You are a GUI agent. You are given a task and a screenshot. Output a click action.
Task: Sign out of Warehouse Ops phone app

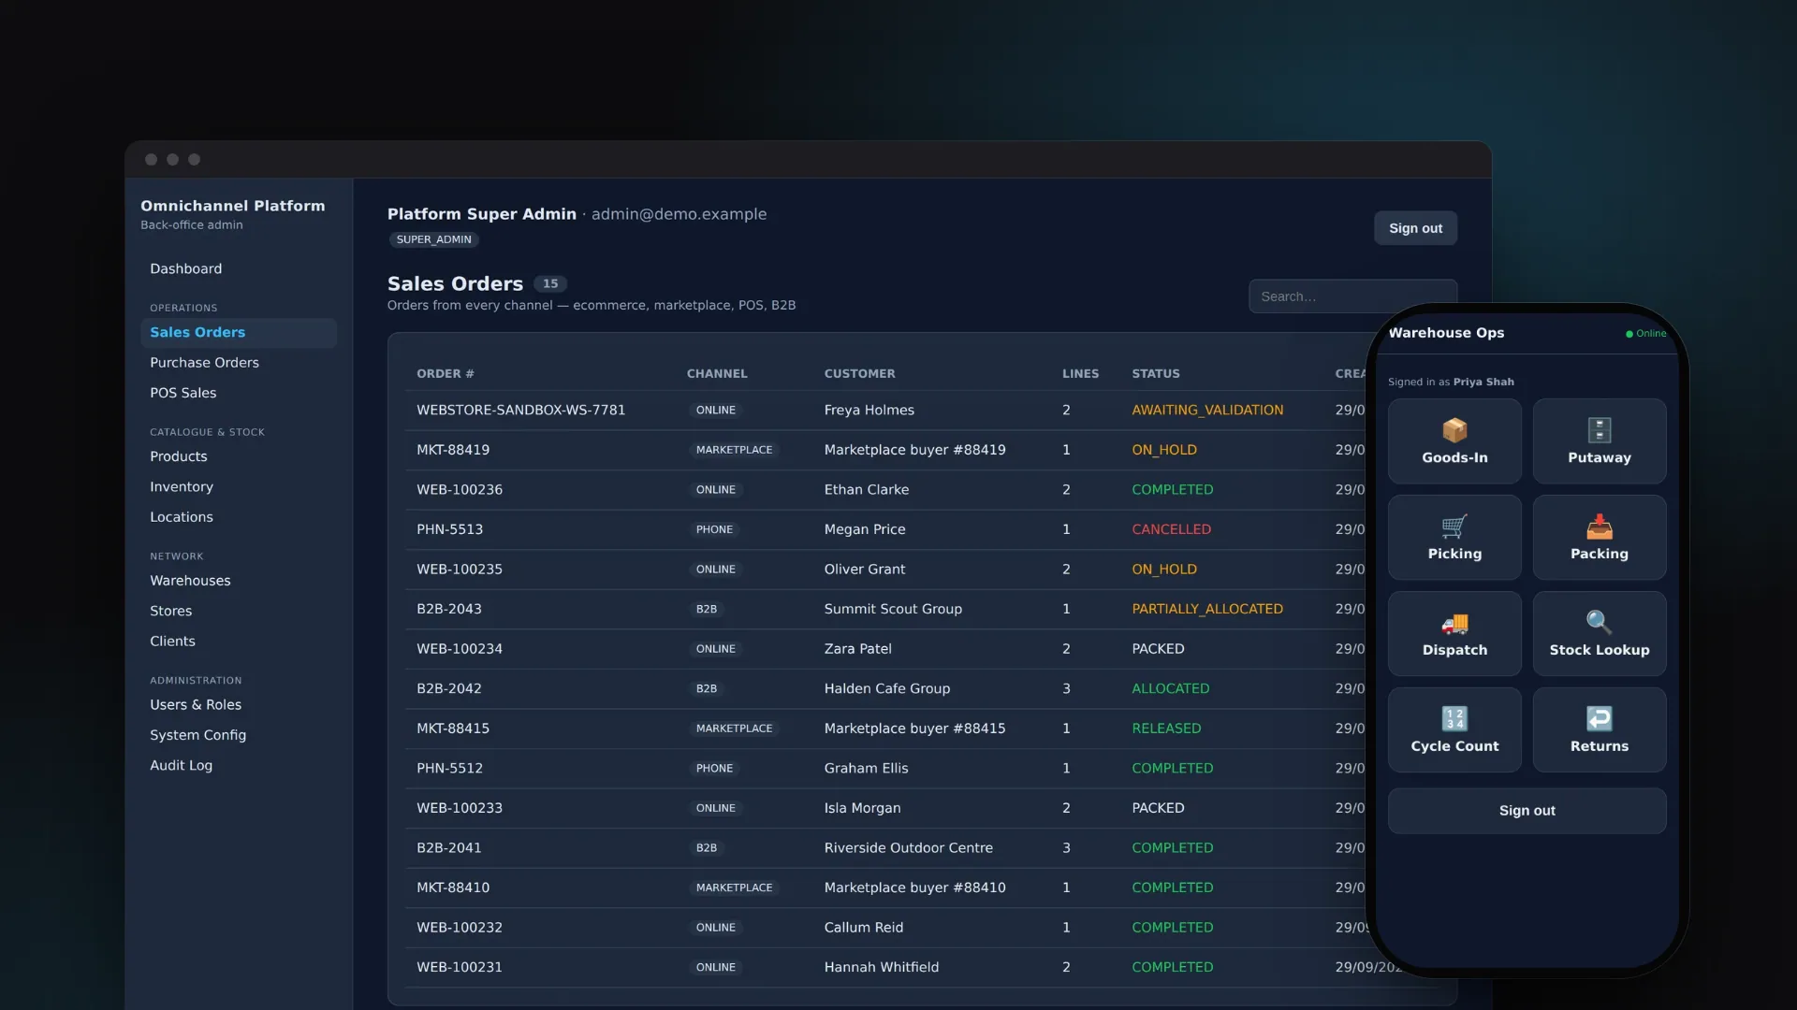coord(1527,811)
